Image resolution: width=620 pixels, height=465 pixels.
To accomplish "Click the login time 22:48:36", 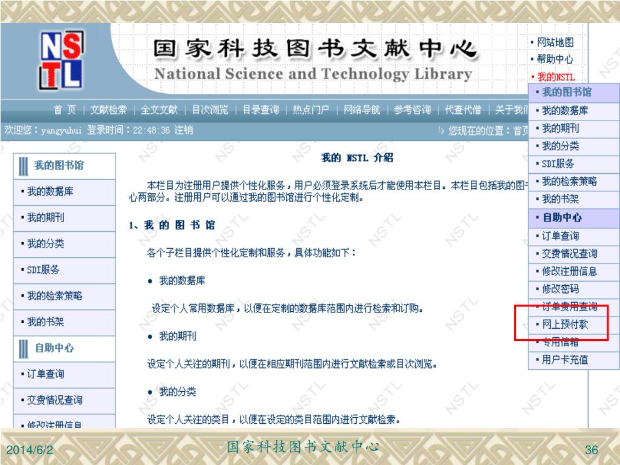I will [x=151, y=131].
